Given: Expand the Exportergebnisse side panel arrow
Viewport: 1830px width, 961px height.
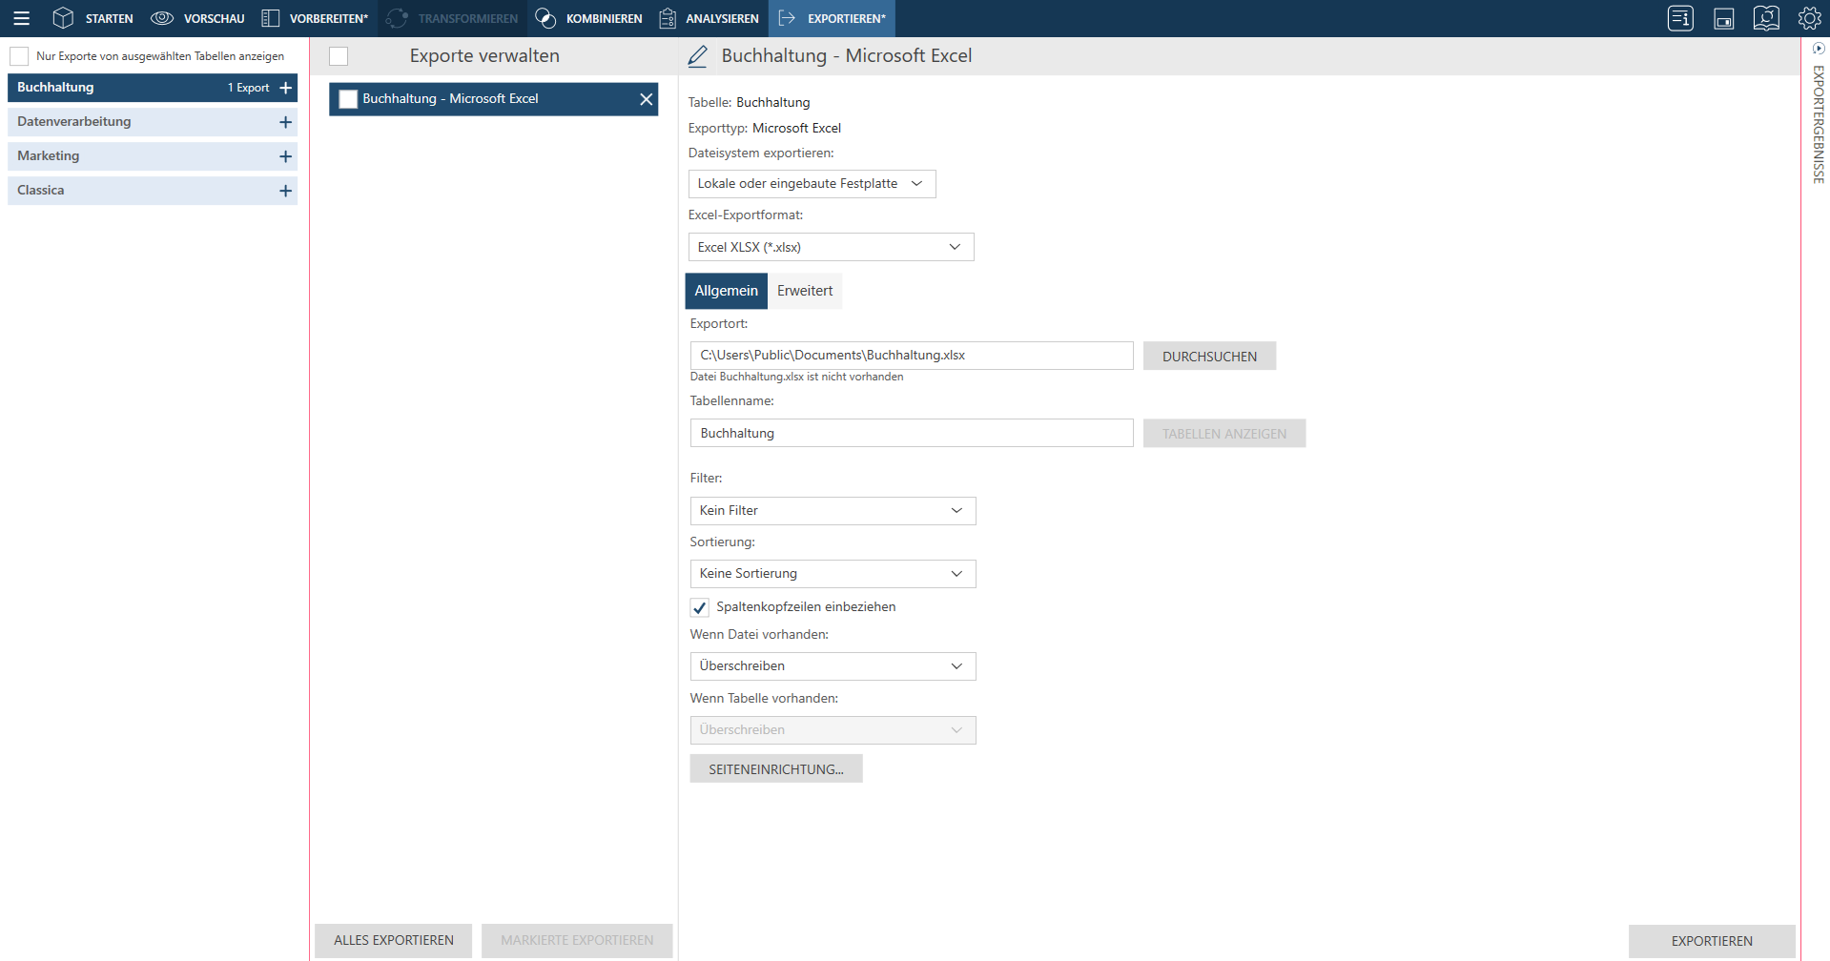Looking at the screenshot, I should [x=1819, y=49].
